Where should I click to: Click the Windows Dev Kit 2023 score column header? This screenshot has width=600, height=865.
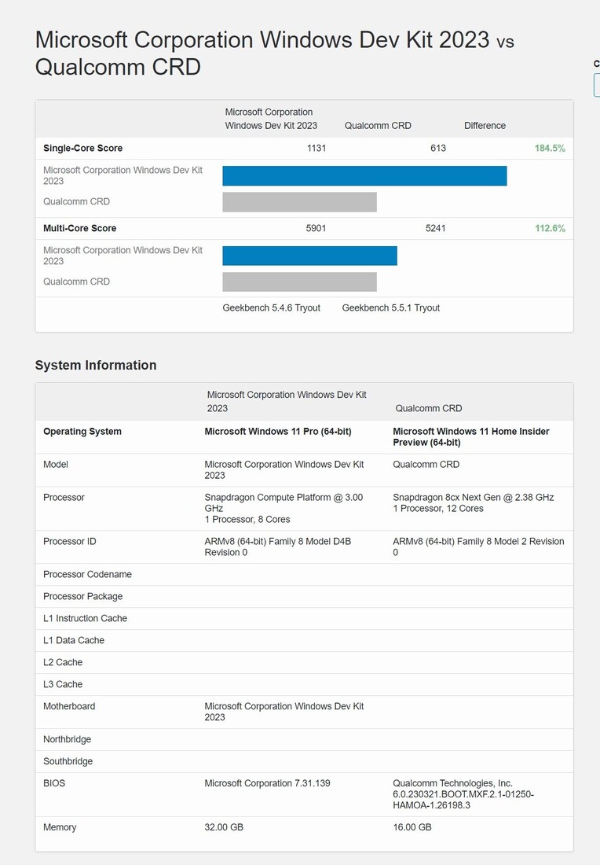(x=271, y=119)
